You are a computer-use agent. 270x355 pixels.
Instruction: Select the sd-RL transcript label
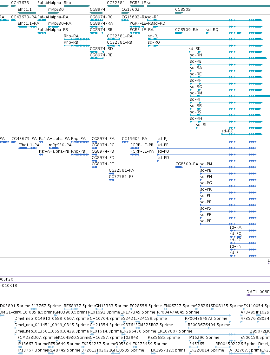[202, 125]
